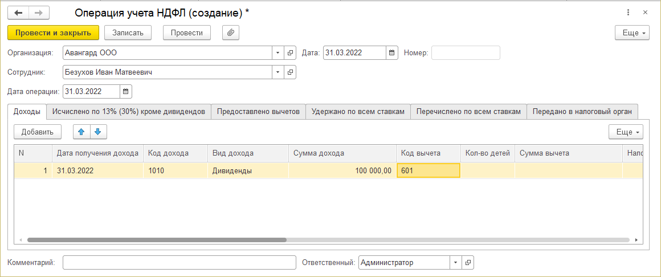661x277 pixels.
Task: Open the Организация record via open icon
Action: [x=290, y=53]
